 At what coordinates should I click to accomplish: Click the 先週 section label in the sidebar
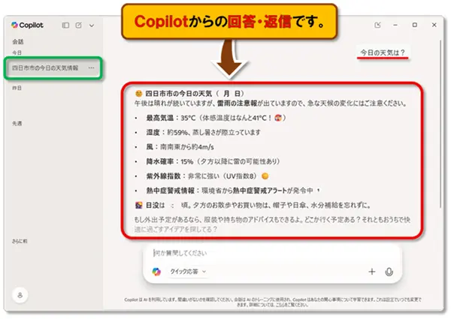(17, 124)
